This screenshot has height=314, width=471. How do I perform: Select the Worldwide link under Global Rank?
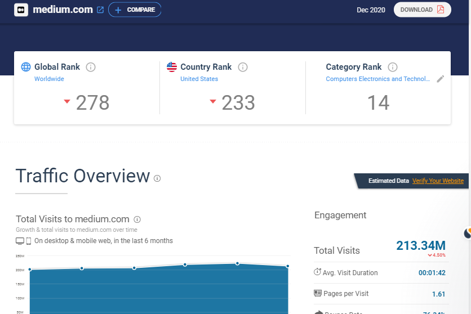pos(49,79)
